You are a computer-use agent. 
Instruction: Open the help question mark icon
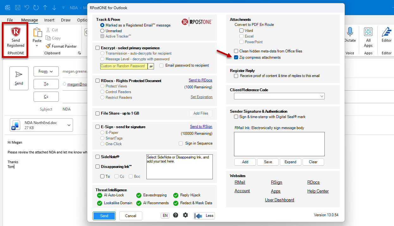point(175,215)
